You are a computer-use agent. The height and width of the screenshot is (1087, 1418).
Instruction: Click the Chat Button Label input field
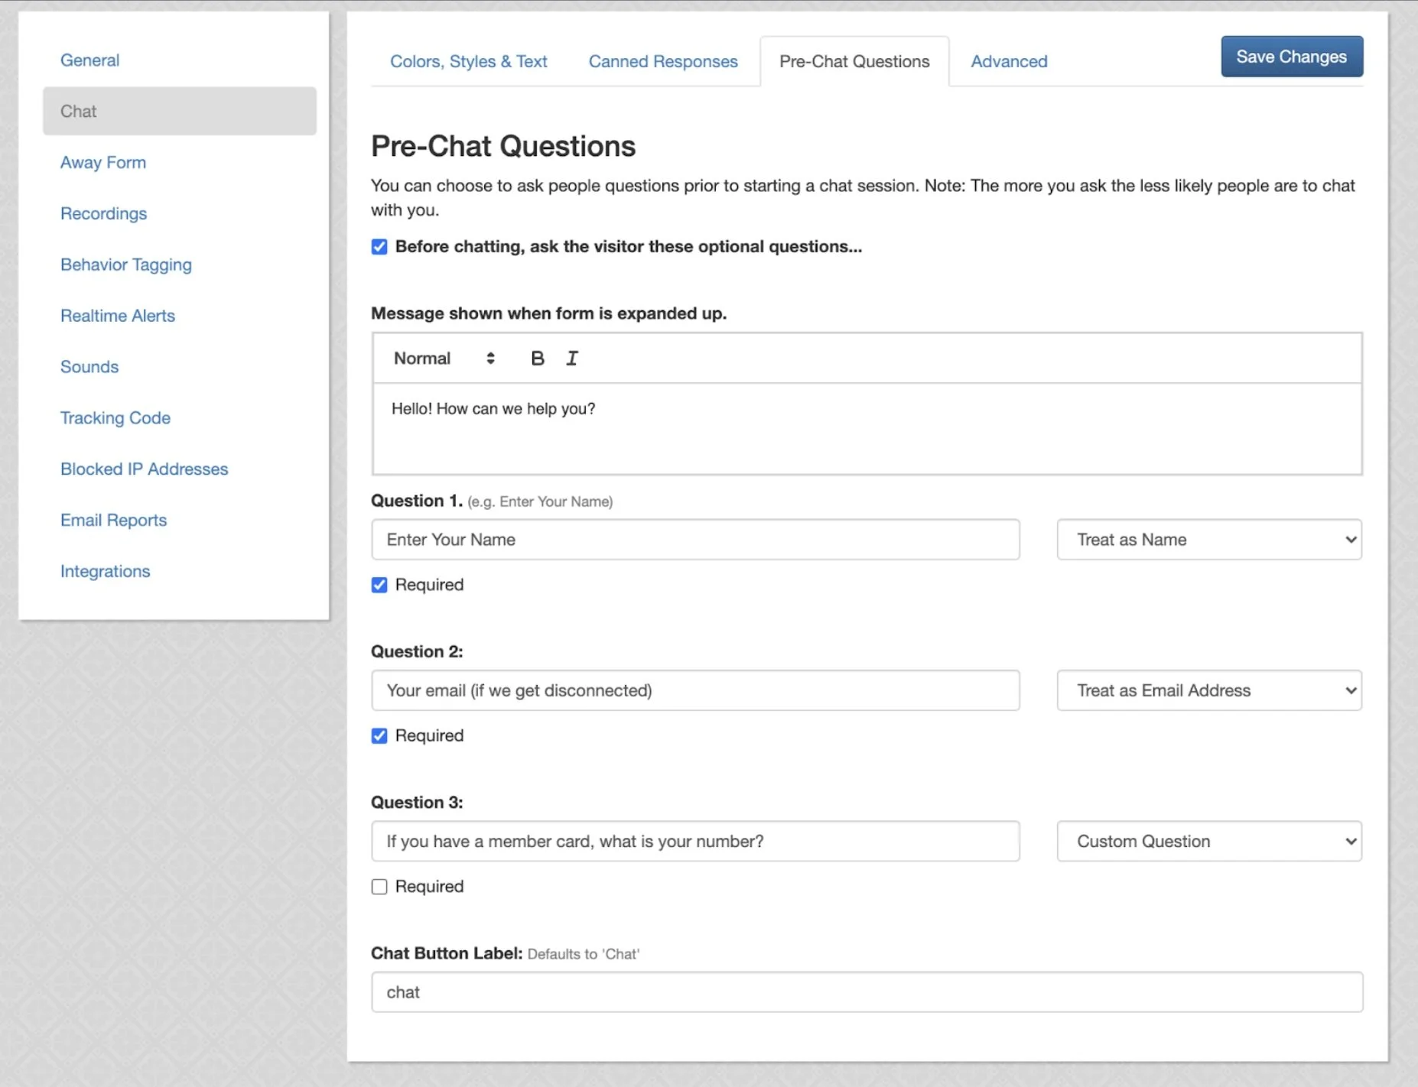pyautogui.click(x=866, y=992)
